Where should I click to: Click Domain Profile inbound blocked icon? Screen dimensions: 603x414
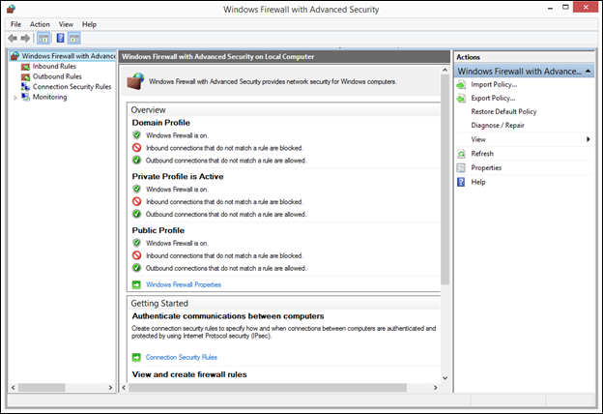pyautogui.click(x=136, y=147)
